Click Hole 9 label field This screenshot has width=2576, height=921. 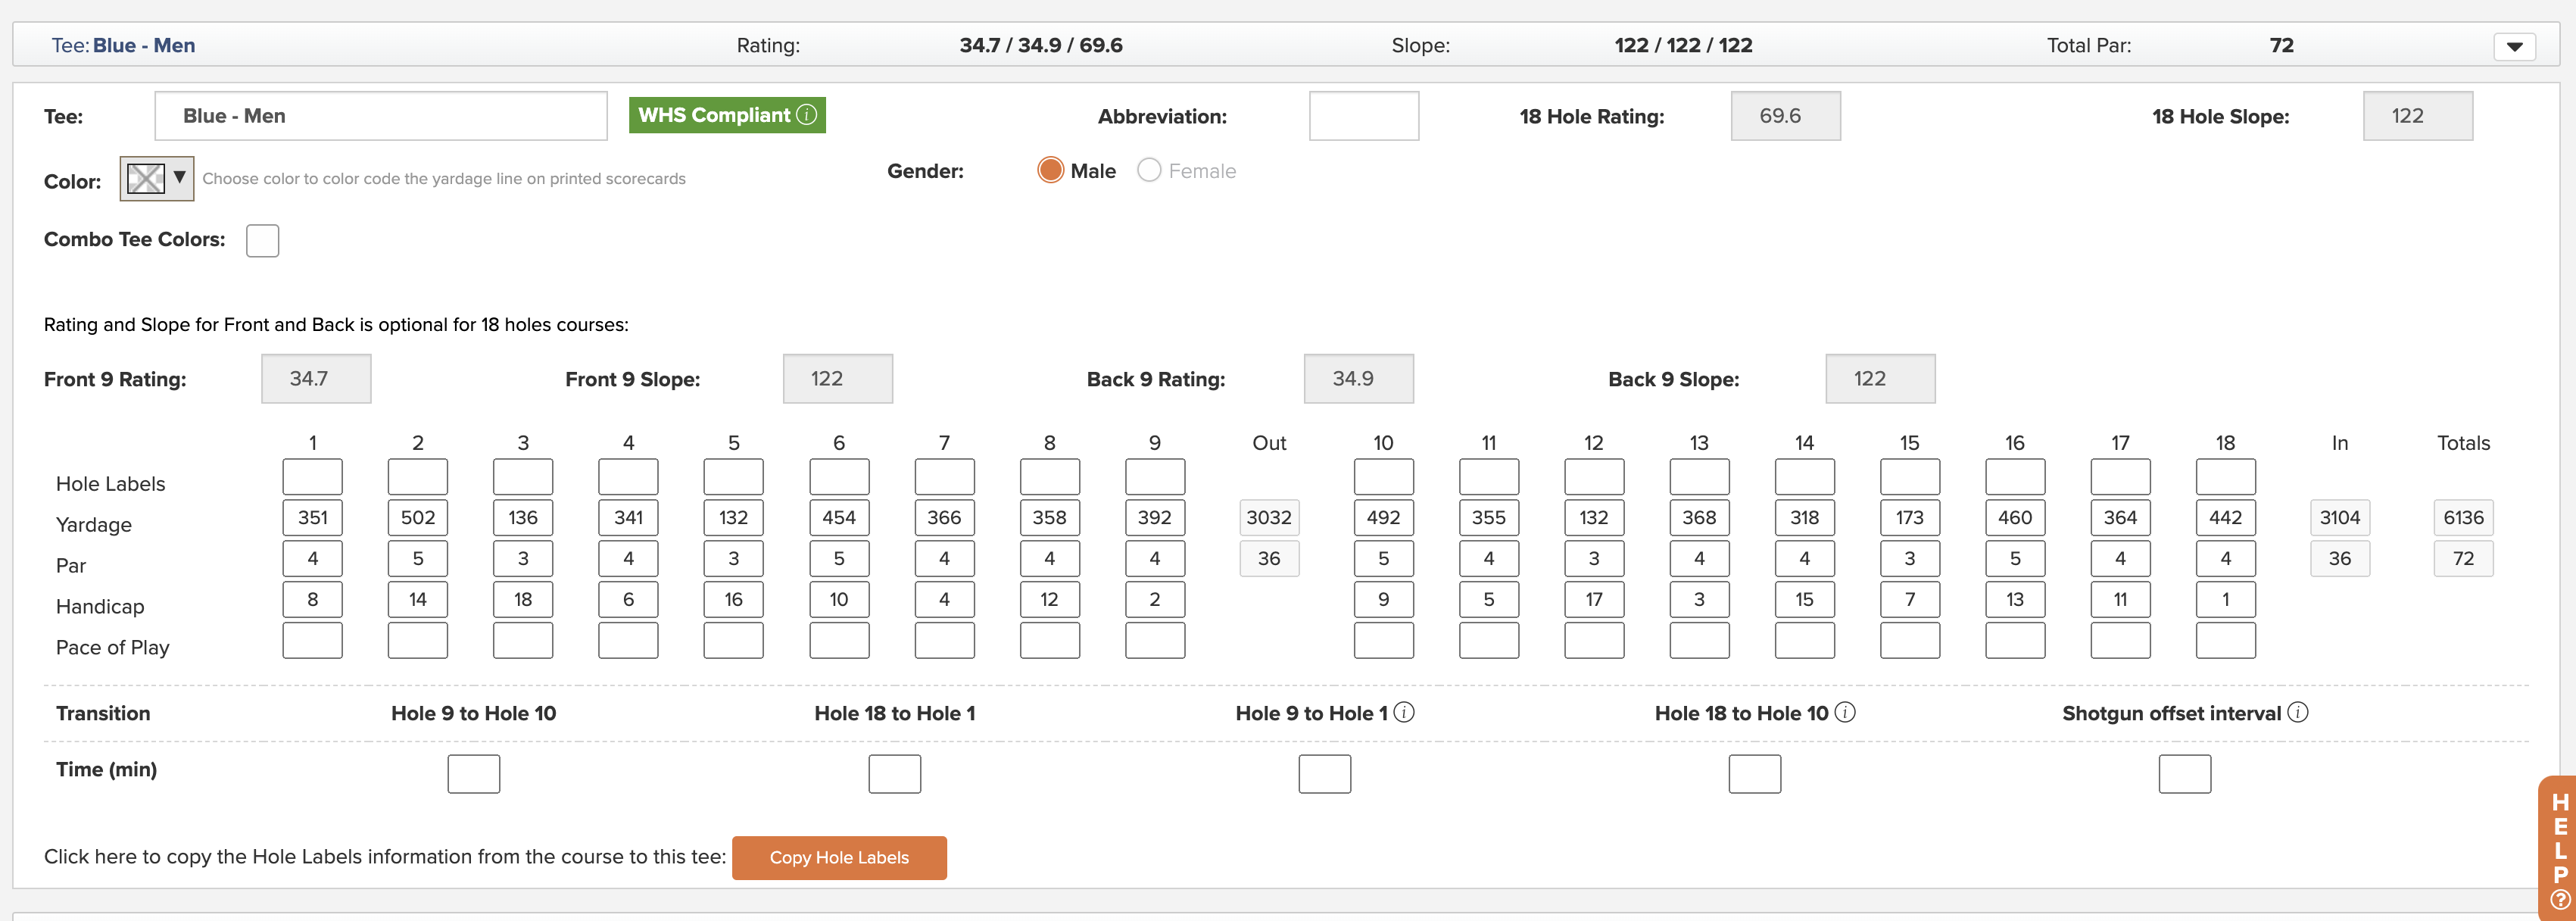coord(1155,477)
